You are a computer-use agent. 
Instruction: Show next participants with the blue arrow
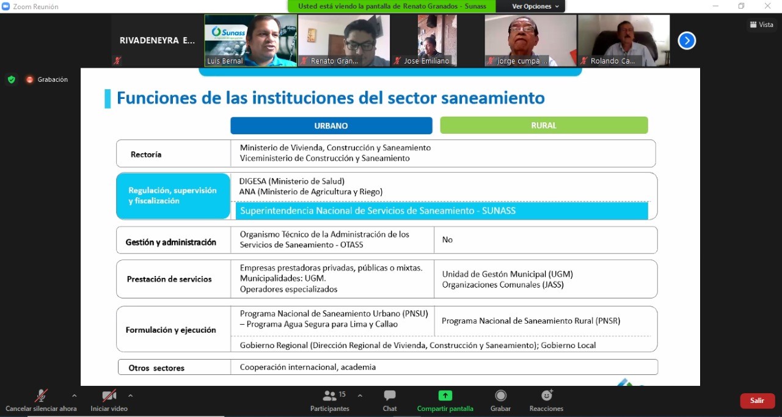click(687, 40)
